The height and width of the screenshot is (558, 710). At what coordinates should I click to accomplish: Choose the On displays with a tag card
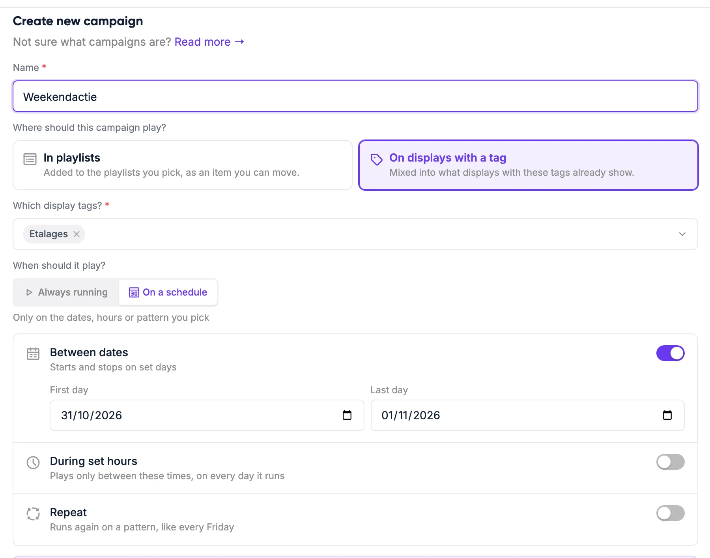(529, 165)
